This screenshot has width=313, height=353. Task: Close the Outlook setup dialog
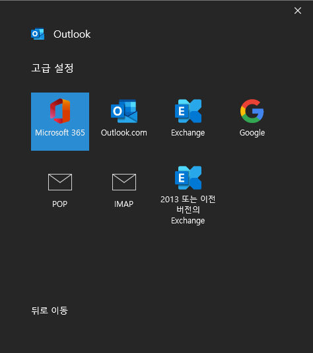coord(298,11)
